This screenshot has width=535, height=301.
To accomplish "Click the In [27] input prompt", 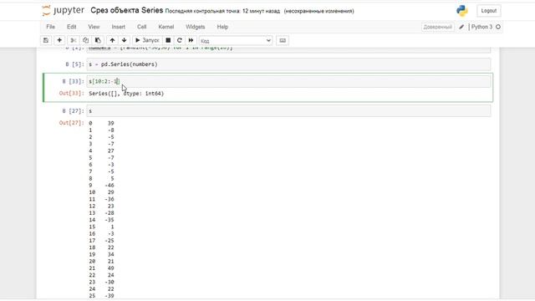I will point(73,111).
